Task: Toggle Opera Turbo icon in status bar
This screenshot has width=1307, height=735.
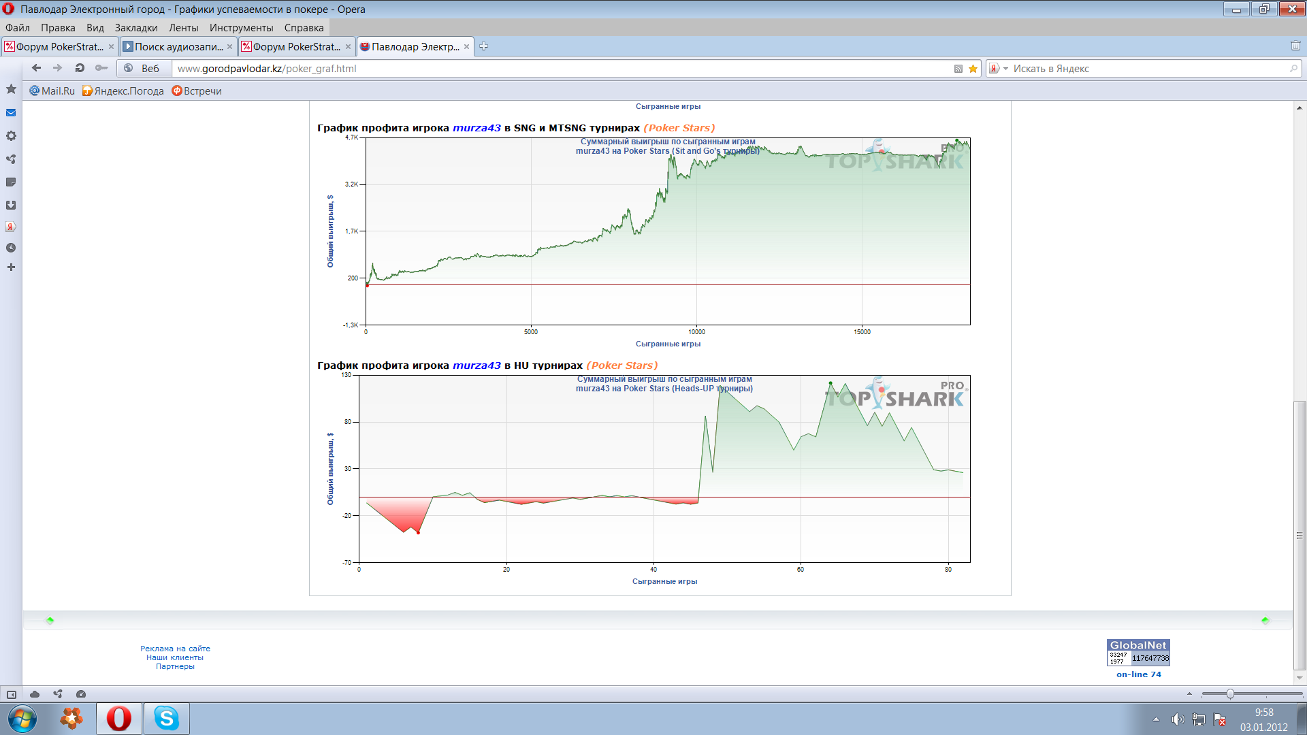Action: (81, 694)
